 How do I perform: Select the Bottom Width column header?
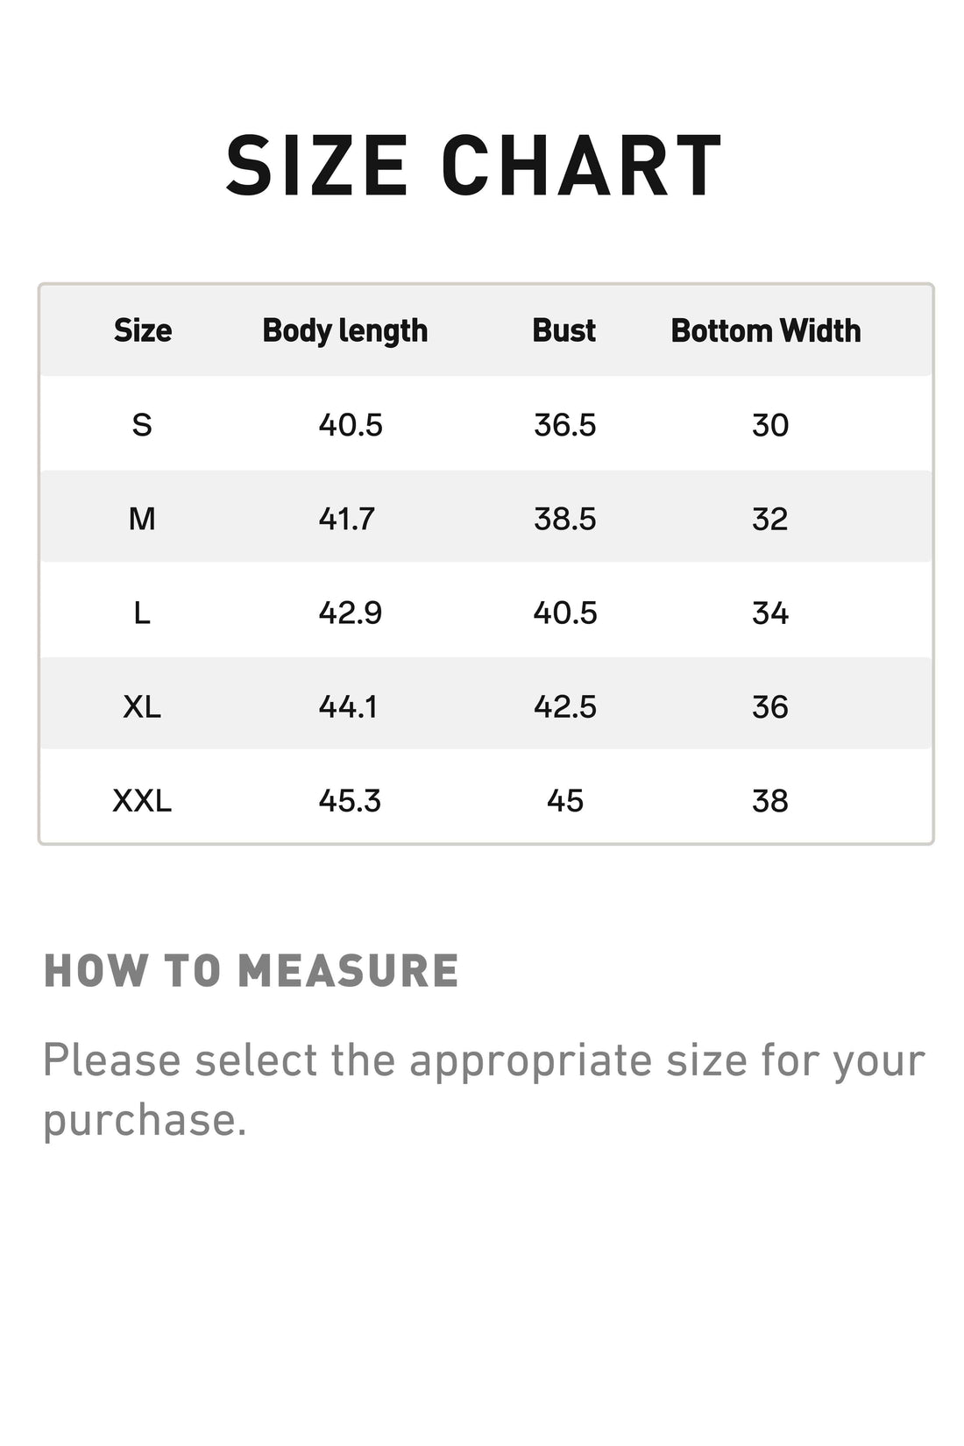(x=766, y=330)
